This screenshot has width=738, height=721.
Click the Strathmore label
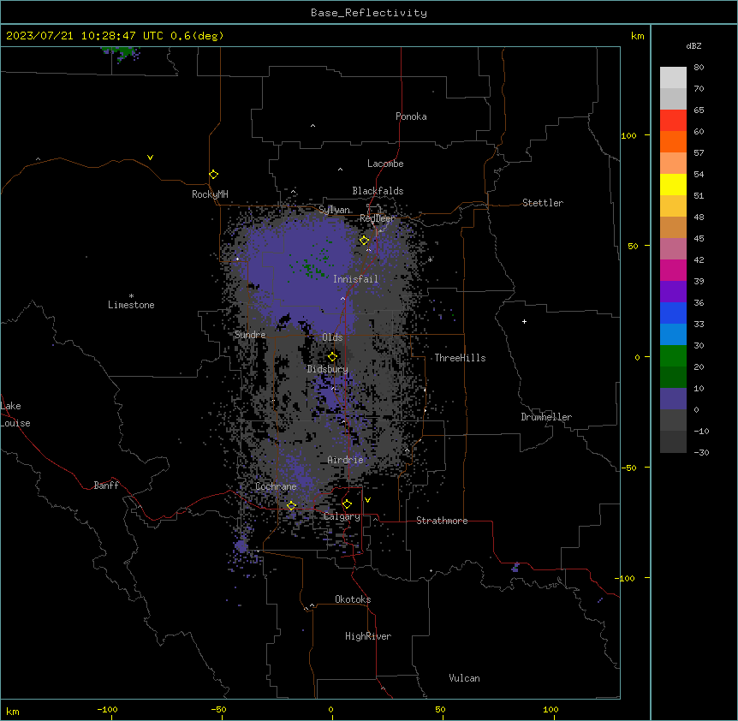tap(442, 521)
